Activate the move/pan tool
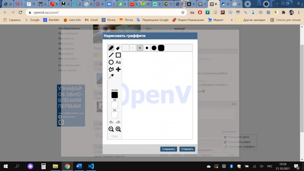The width and height of the screenshot is (304, 171). click(118, 69)
